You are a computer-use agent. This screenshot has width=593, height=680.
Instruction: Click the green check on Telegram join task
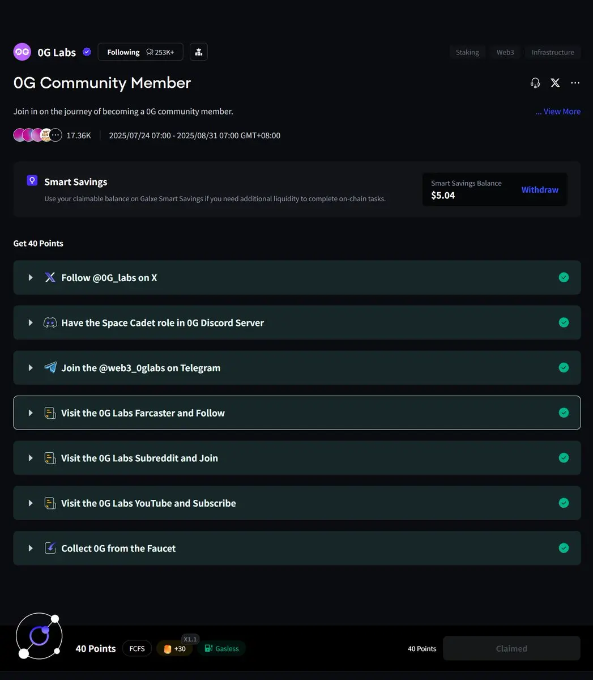[564, 367]
